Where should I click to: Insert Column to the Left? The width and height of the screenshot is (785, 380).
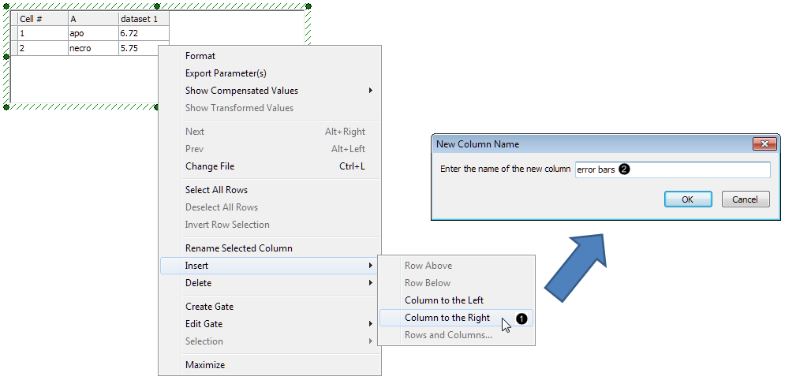click(x=444, y=300)
